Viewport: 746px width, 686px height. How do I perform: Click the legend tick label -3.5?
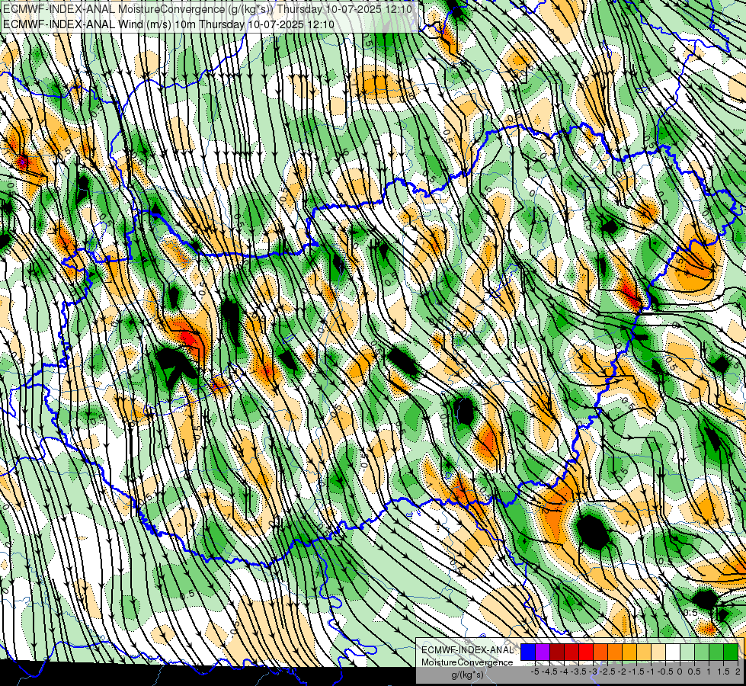578,672
